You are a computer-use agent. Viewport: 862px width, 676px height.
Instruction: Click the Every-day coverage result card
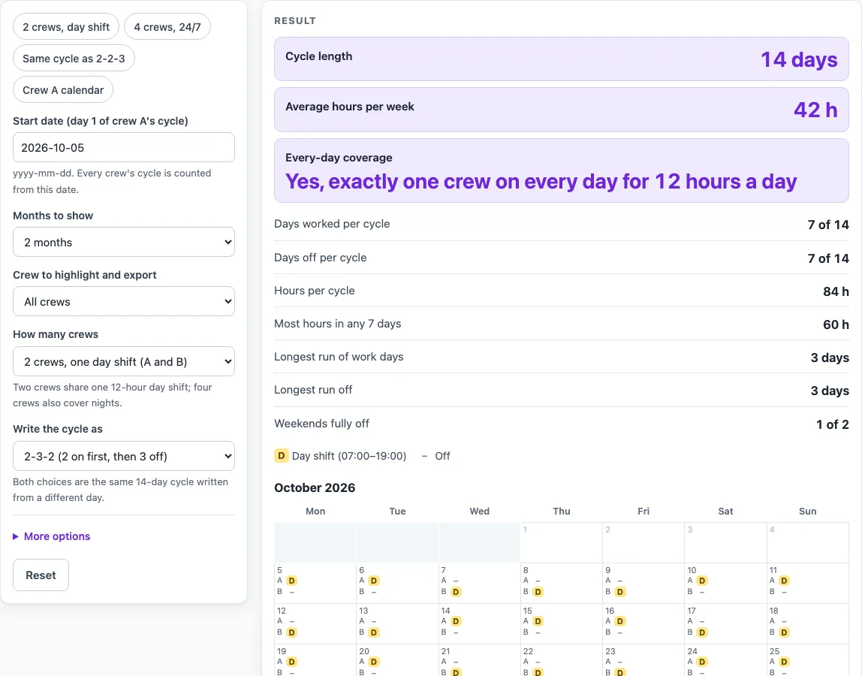point(562,171)
